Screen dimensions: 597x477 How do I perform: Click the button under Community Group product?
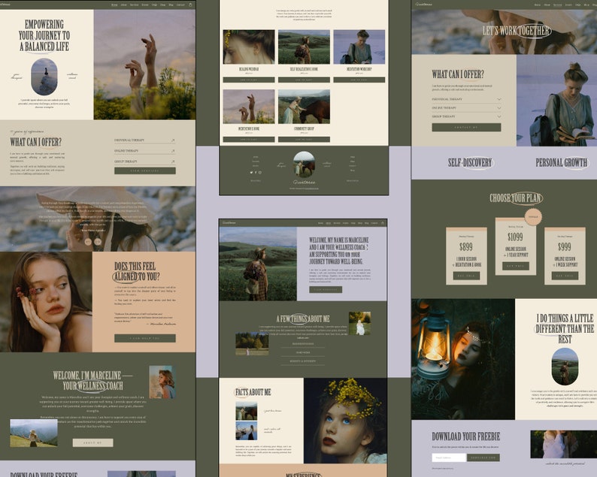tap(304, 140)
